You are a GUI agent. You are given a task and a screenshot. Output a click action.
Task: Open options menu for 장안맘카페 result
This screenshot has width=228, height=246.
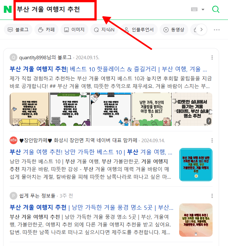pyautogui.click(x=212, y=140)
